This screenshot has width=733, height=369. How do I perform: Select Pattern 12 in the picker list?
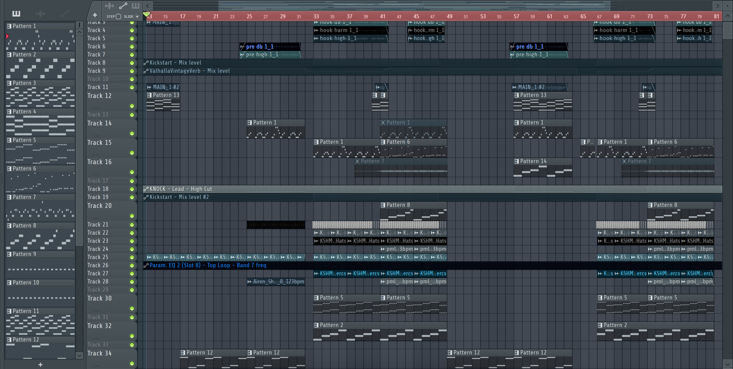[x=40, y=339]
